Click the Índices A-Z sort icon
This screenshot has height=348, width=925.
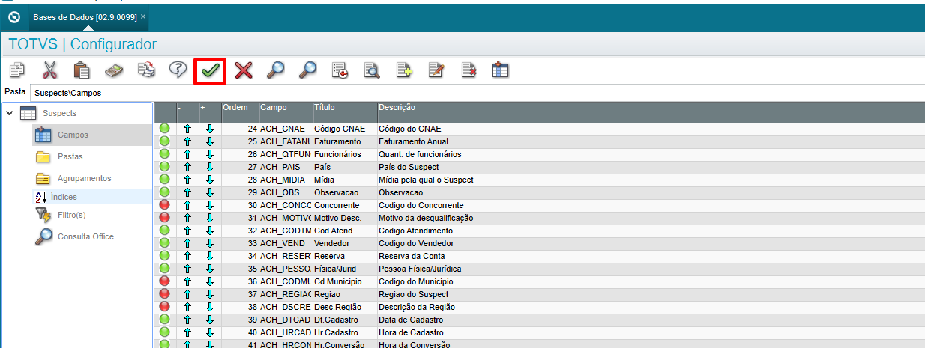tap(41, 198)
